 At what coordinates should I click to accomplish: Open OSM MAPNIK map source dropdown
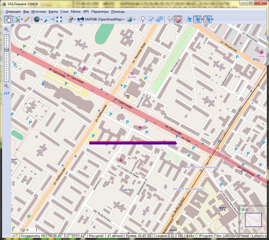point(101,19)
